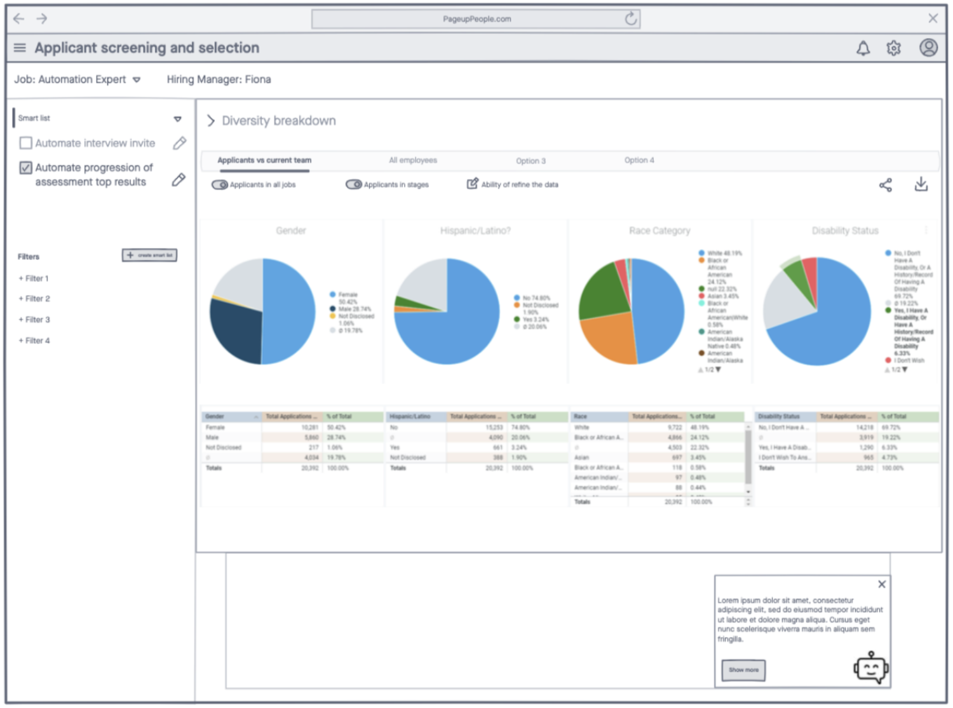The image size is (953, 708).
Task: Reload the page with the refresh icon
Action: 630,18
